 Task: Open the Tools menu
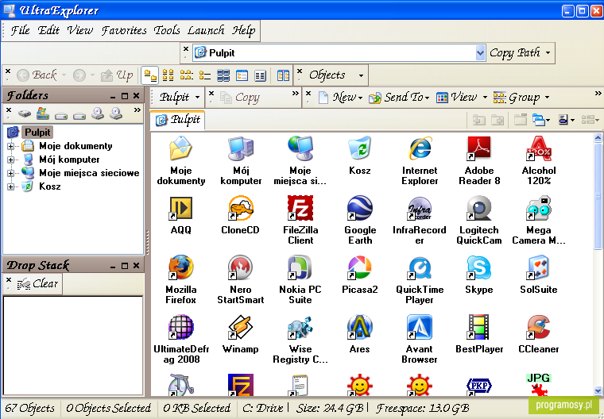click(x=166, y=30)
